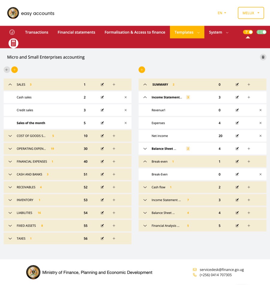Edit the TAXES group
The height and width of the screenshot is (285, 270).
(x=102, y=238)
